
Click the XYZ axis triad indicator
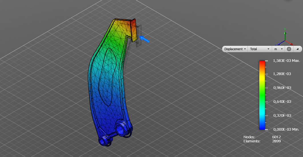coord(285,38)
